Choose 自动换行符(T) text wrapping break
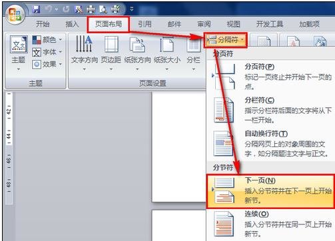The width and height of the screenshot is (335, 241). coord(271,144)
